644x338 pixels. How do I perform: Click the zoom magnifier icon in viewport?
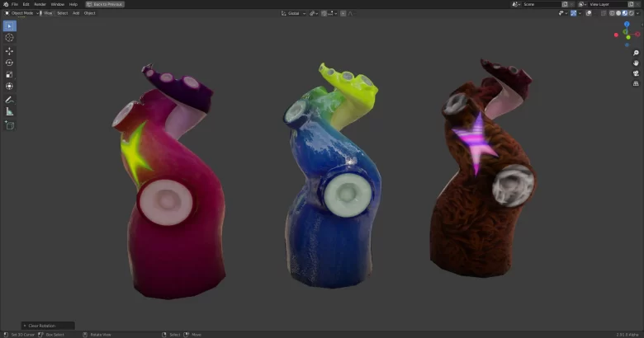[636, 54]
